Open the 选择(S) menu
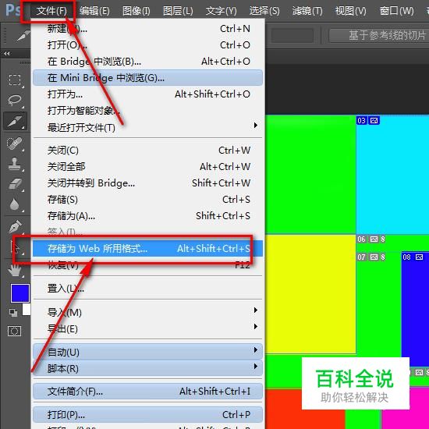The image size is (429, 429). [x=264, y=11]
